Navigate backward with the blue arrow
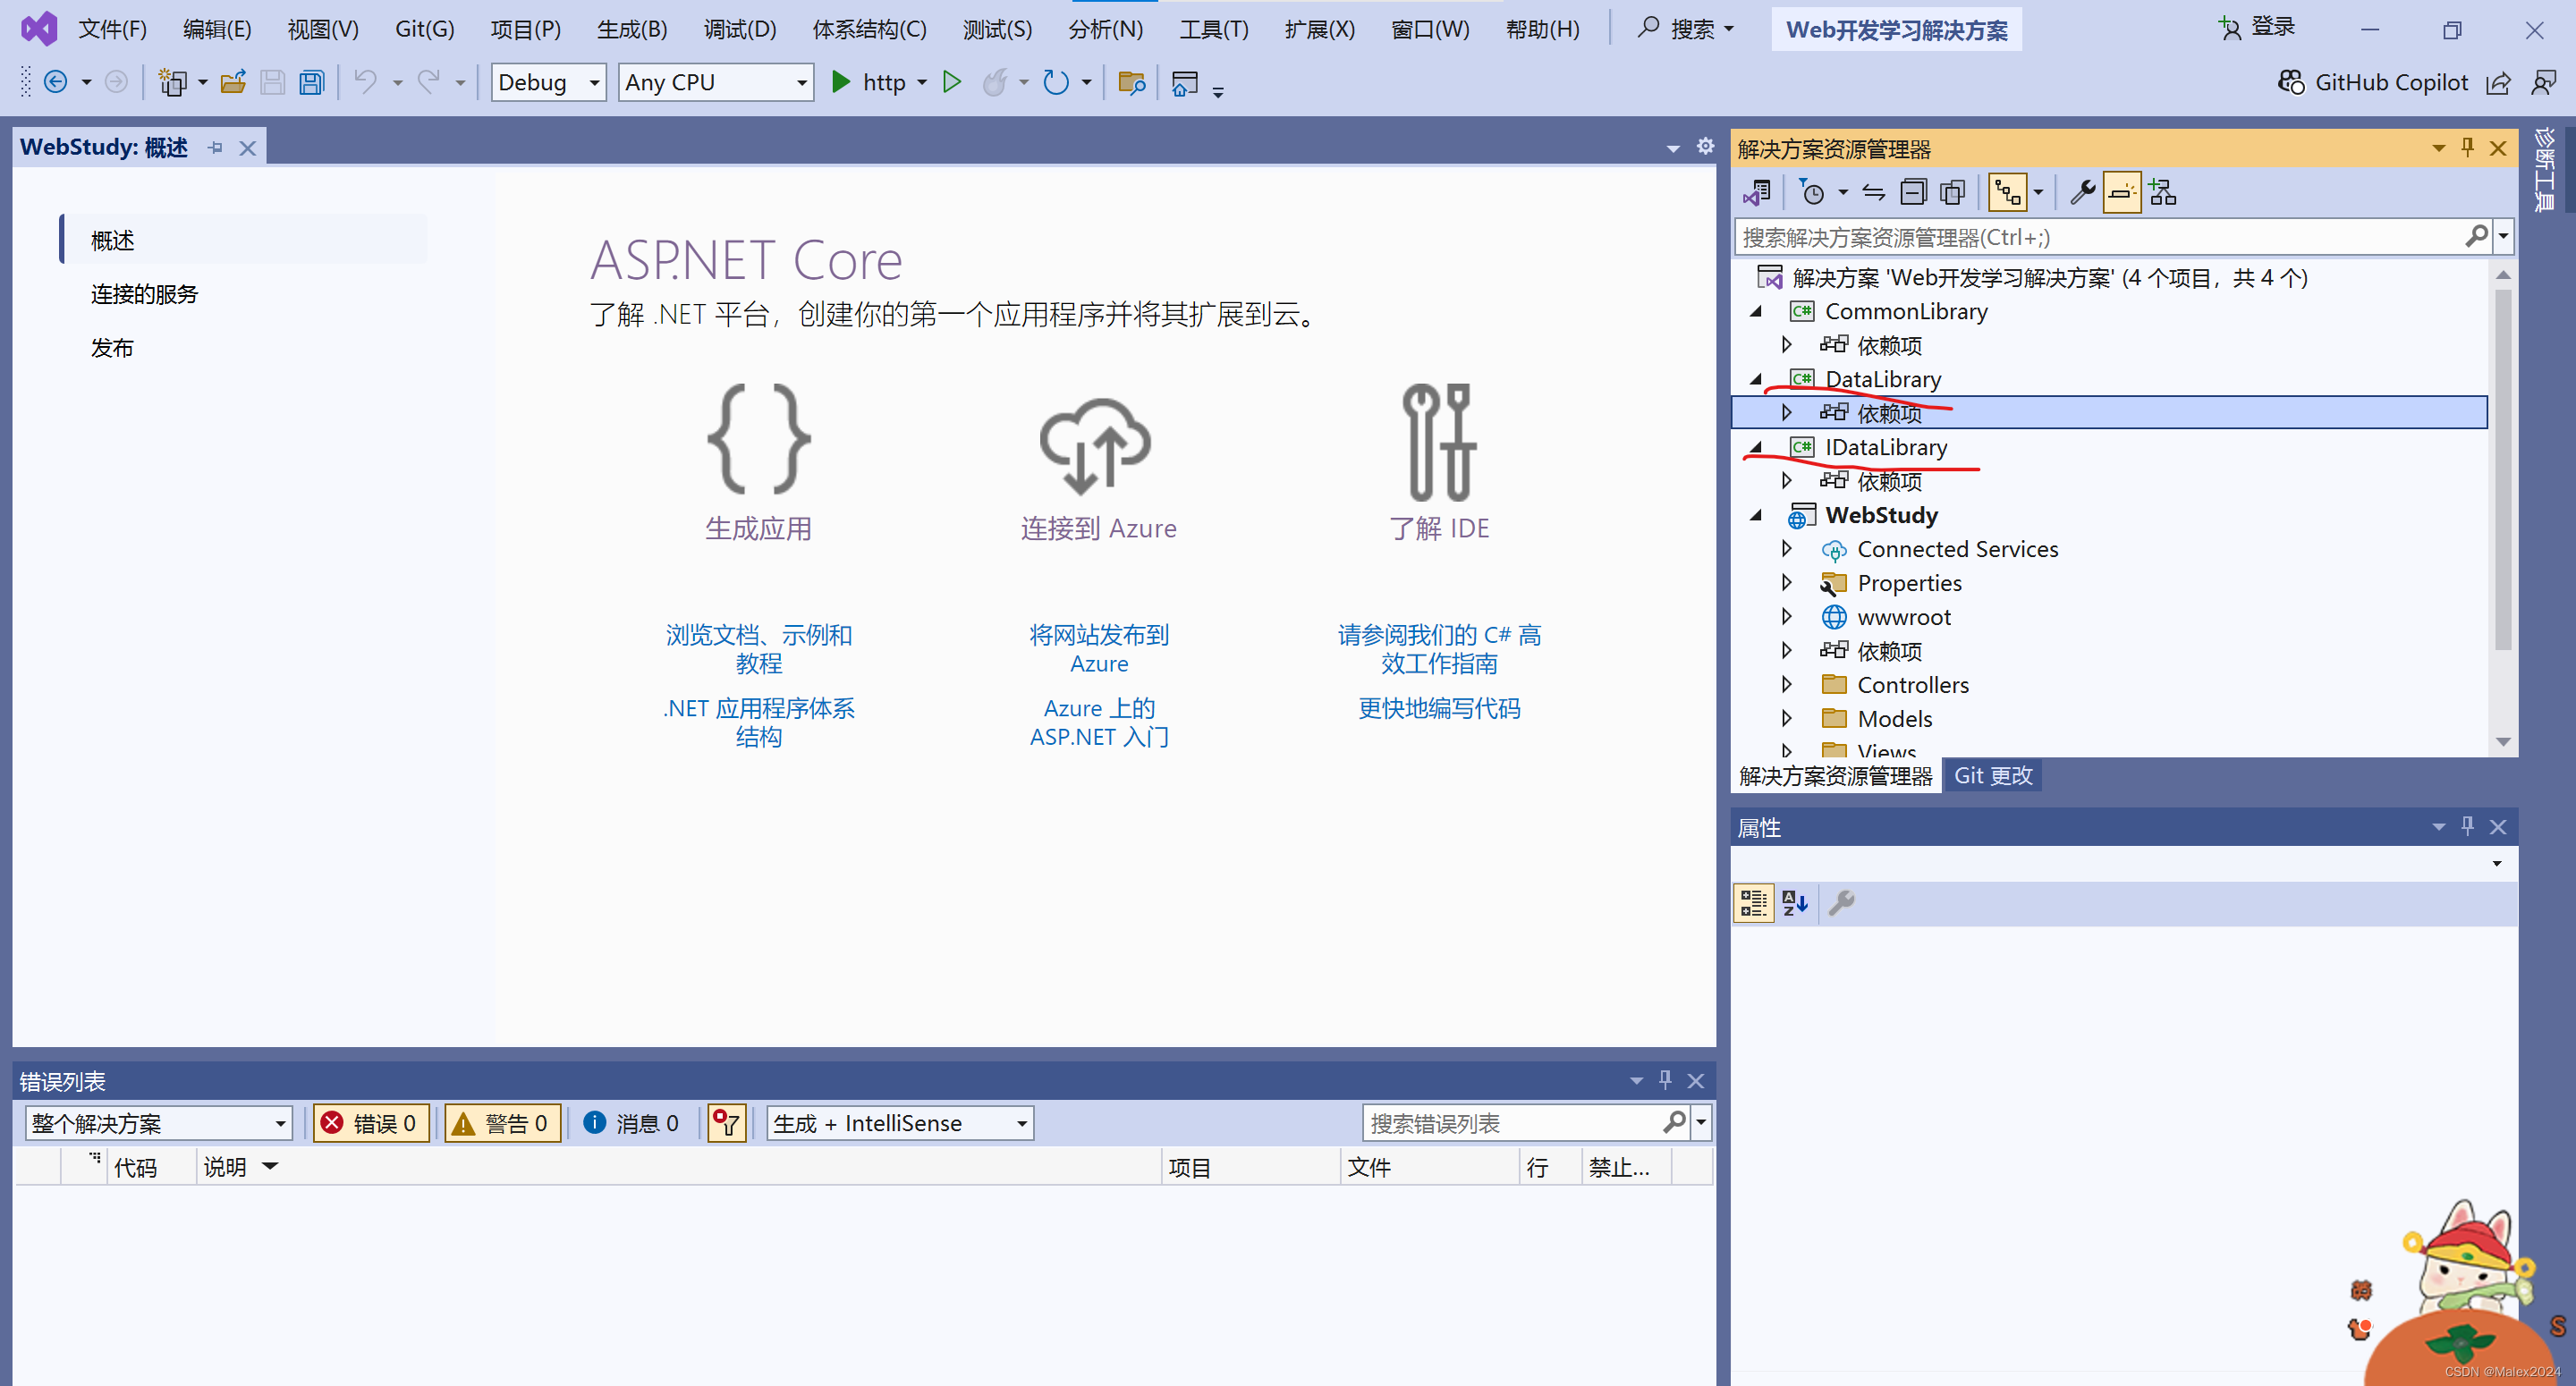The image size is (2576, 1386). click(56, 82)
